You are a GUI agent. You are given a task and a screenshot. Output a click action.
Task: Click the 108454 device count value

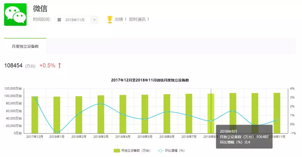(13, 66)
